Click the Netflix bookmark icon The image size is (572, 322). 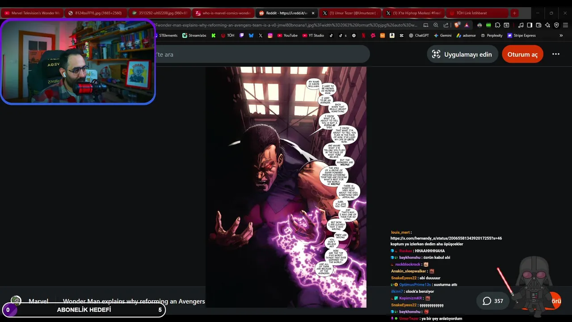(363, 35)
